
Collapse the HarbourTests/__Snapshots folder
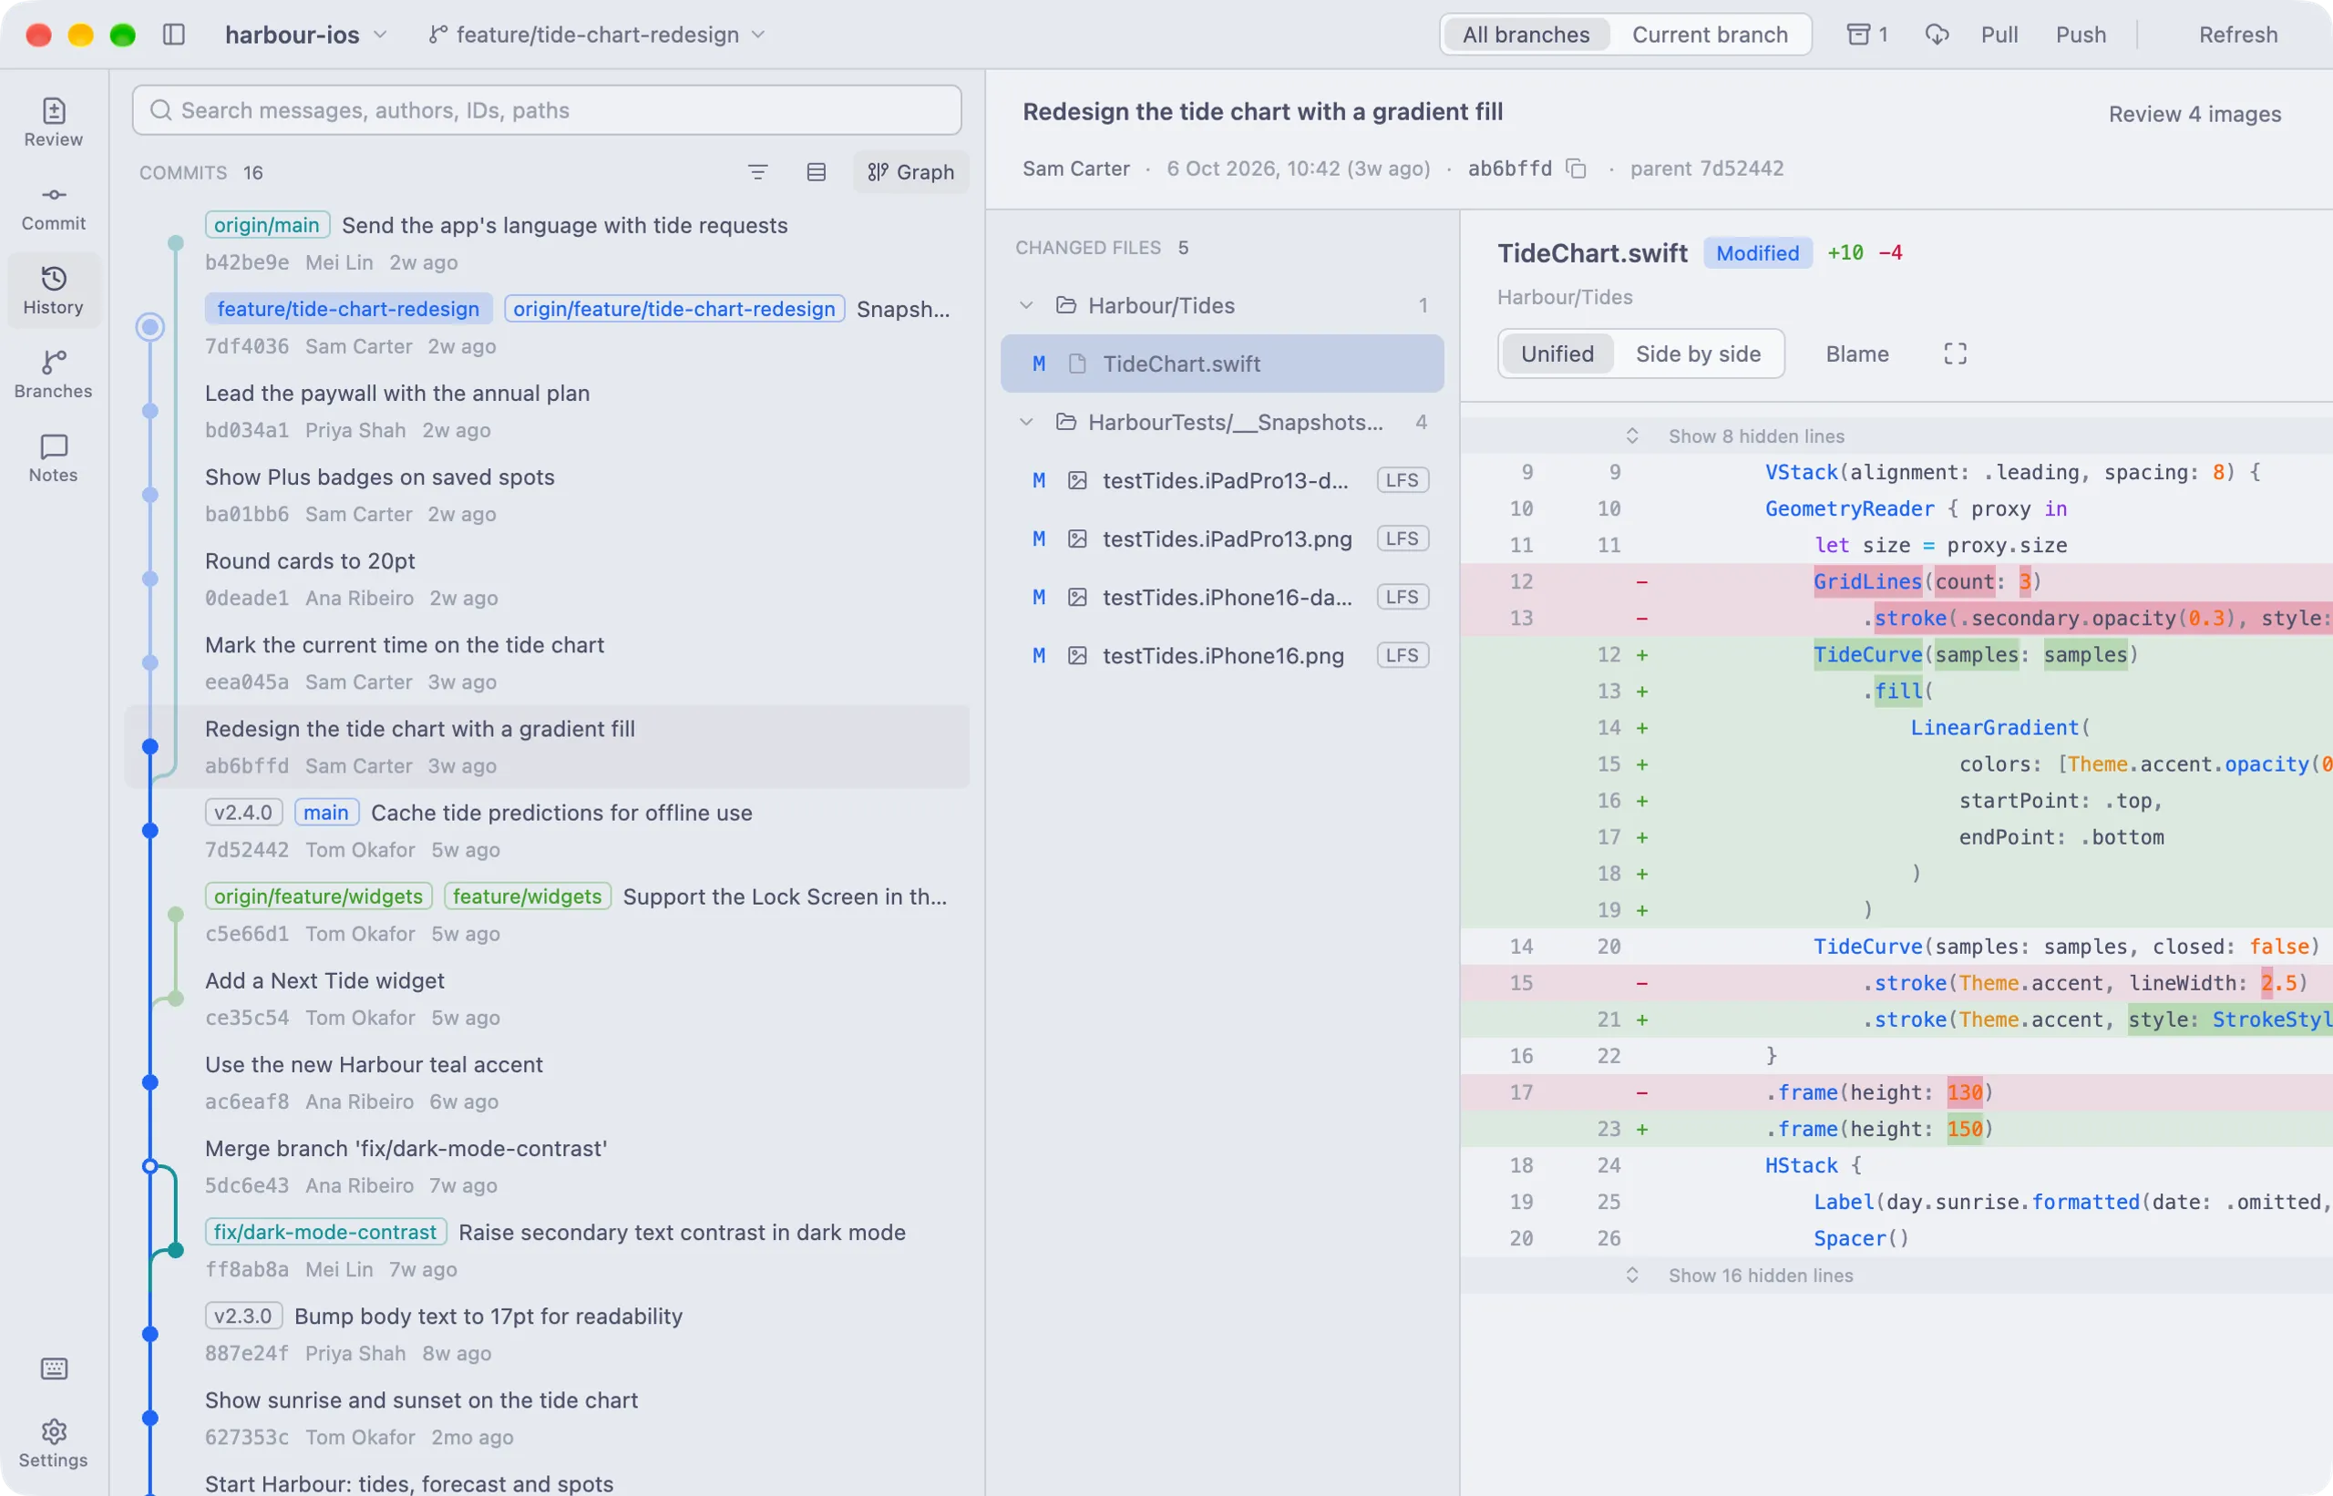[1026, 423]
